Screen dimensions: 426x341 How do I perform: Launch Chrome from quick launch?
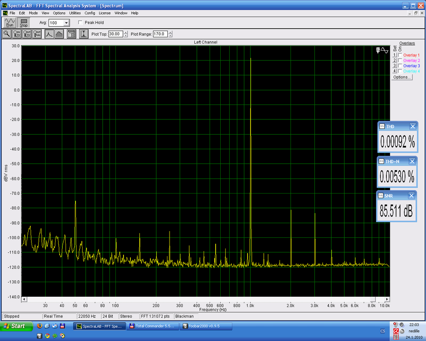(47, 336)
